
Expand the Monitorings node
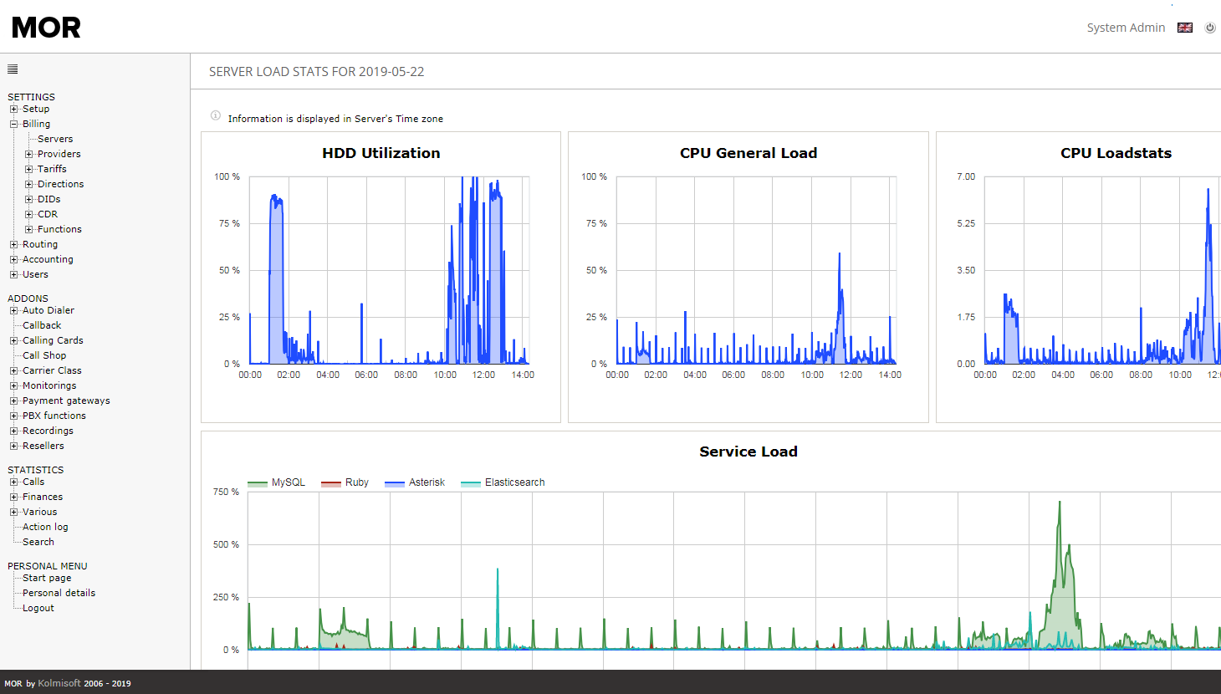click(13, 385)
